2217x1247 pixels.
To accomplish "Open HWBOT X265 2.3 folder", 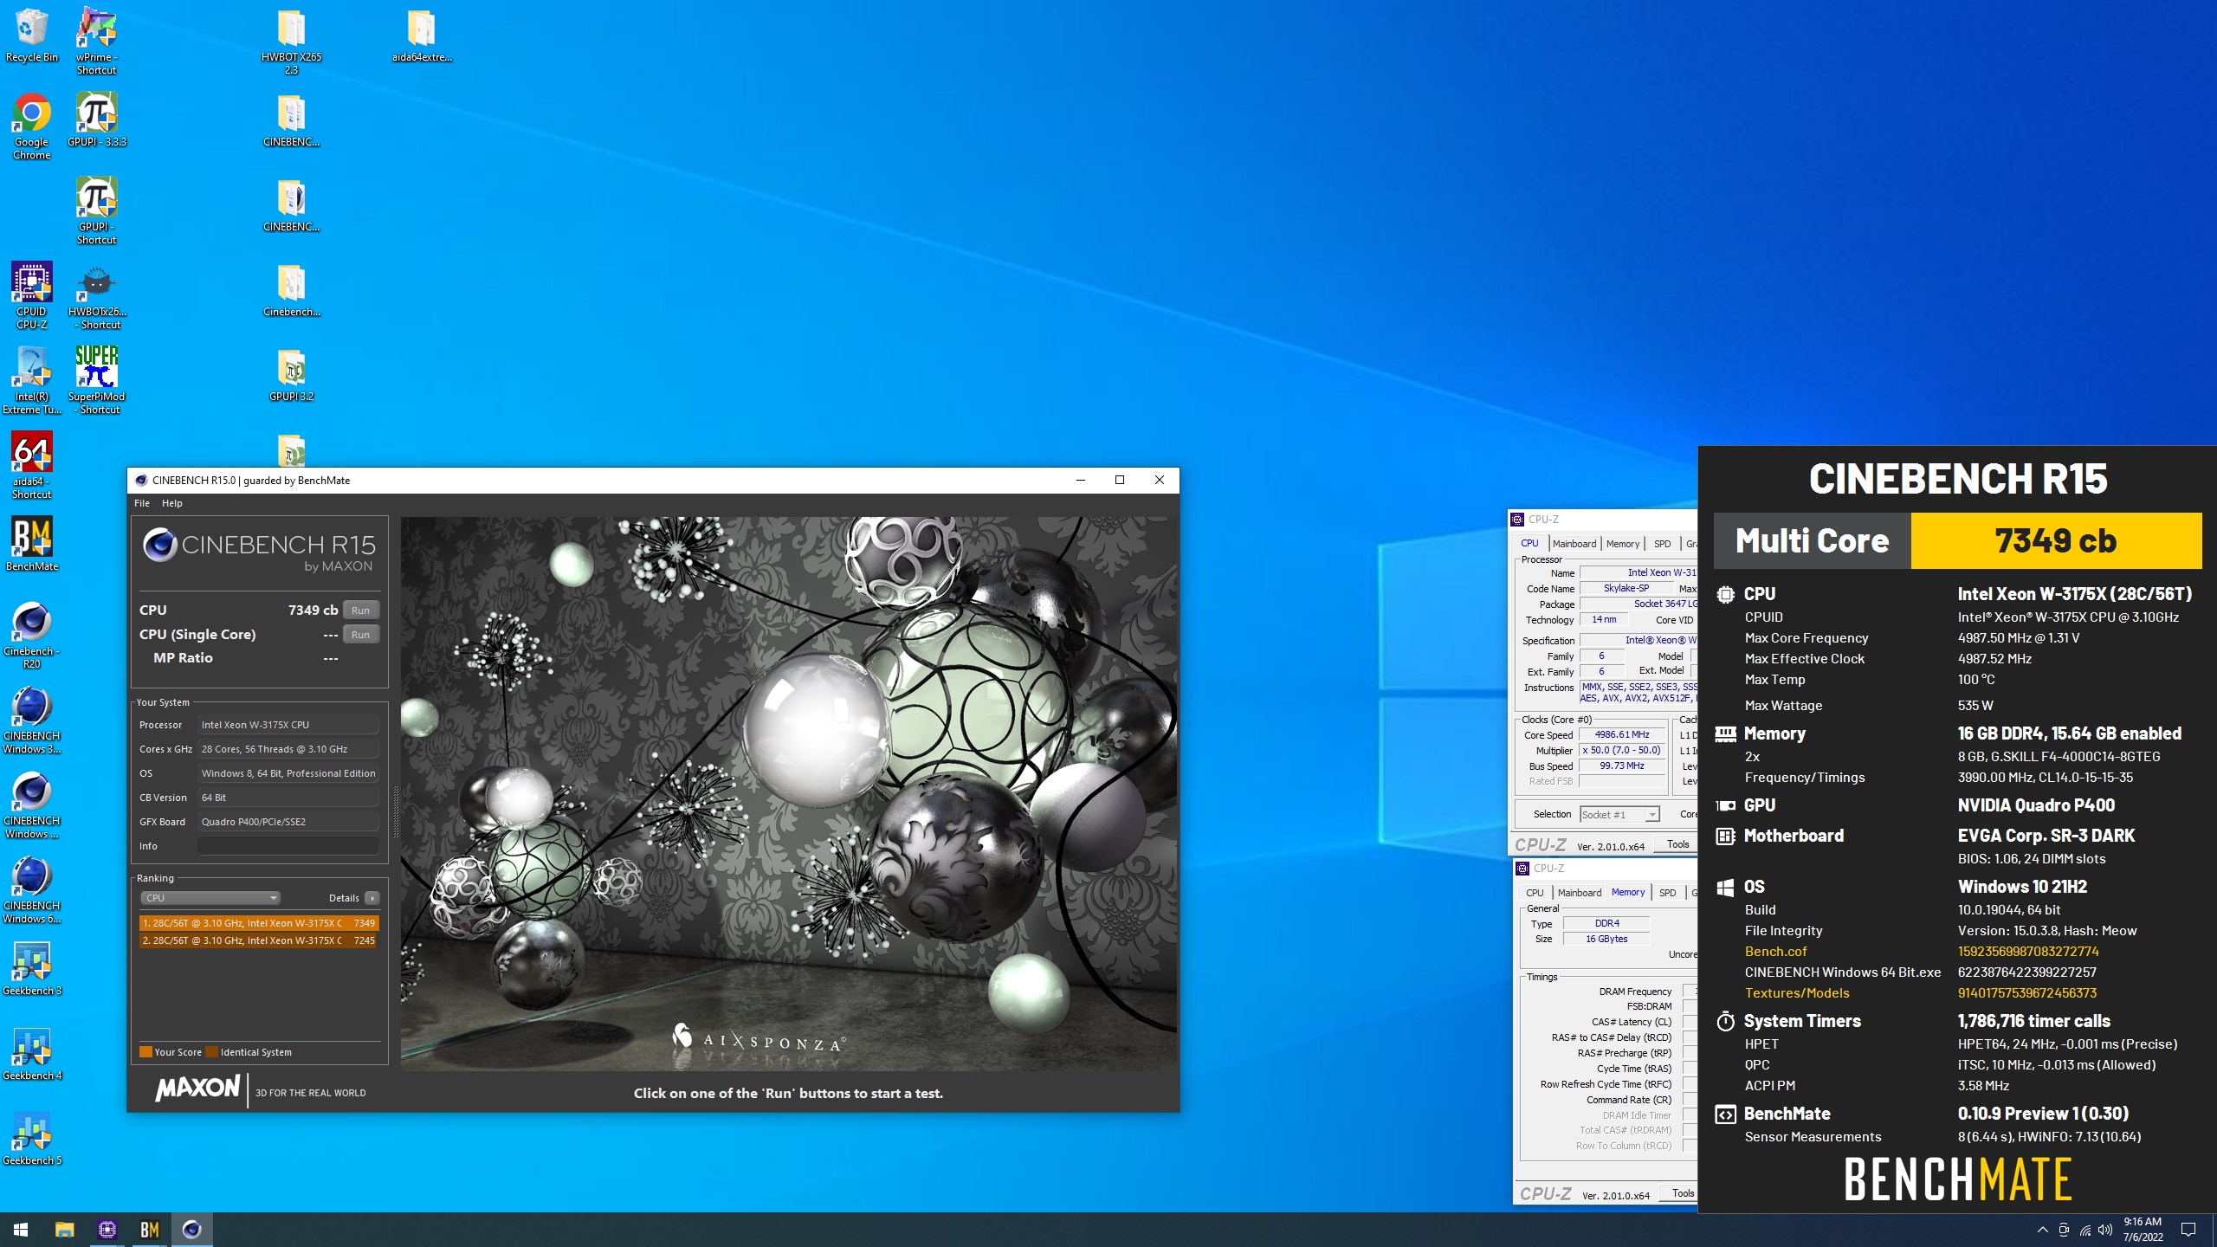I will click(291, 42).
